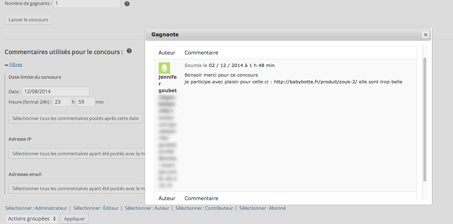This screenshot has height=224, width=453.
Task: Click the help icon beside Nombre de gagnants
Action: click(127, 4)
